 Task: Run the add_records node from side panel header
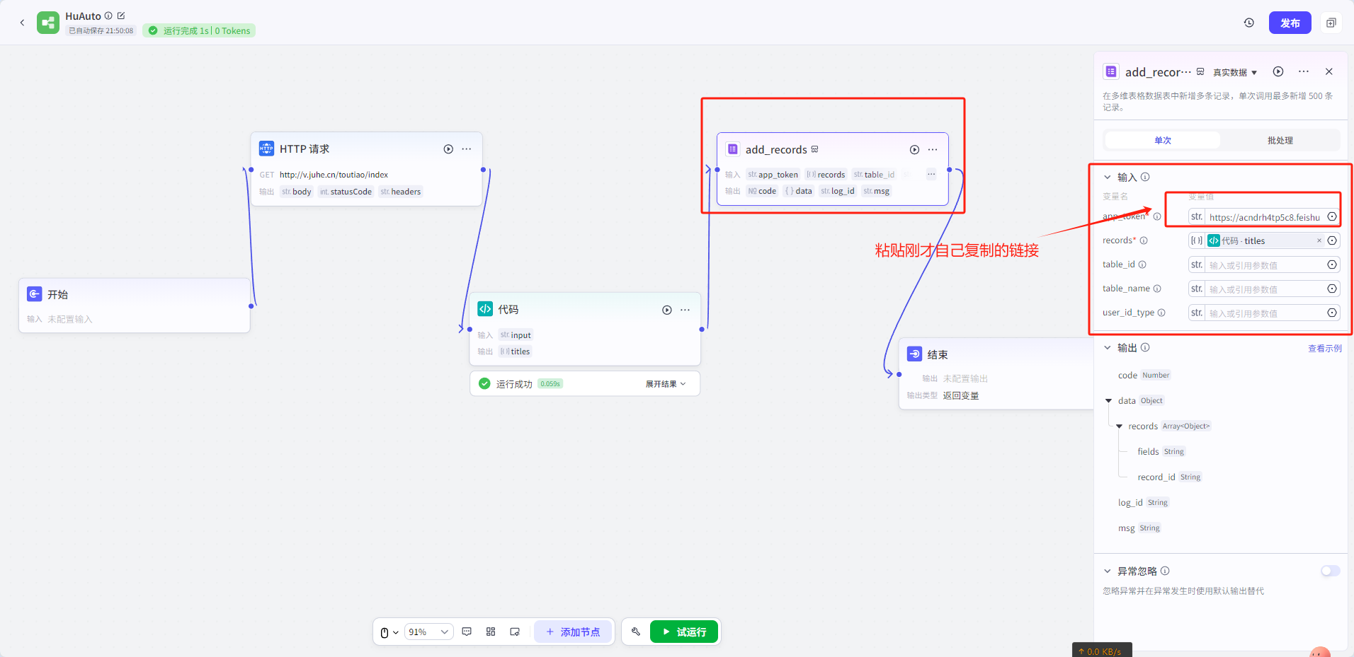pos(1278,71)
